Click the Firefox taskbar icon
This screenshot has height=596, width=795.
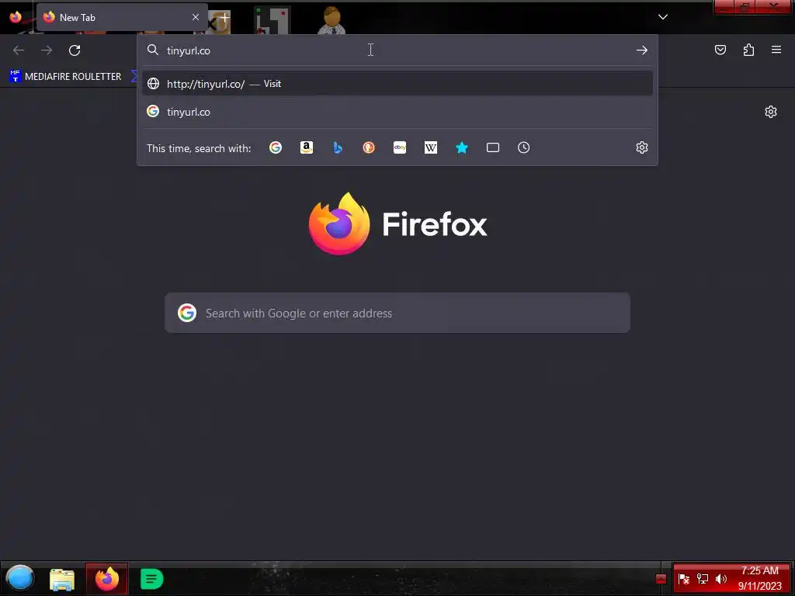[106, 578]
